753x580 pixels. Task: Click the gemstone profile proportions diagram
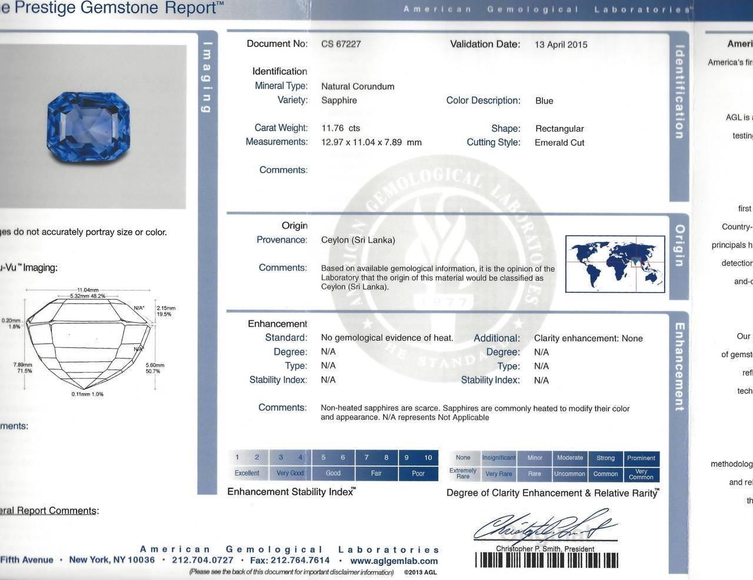point(88,343)
